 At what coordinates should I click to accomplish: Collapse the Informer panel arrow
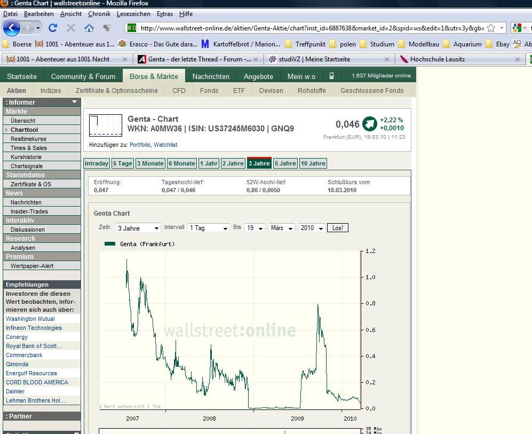(x=74, y=102)
